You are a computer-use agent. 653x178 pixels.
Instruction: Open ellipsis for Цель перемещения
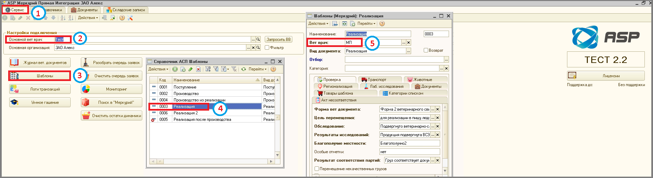click(433, 118)
